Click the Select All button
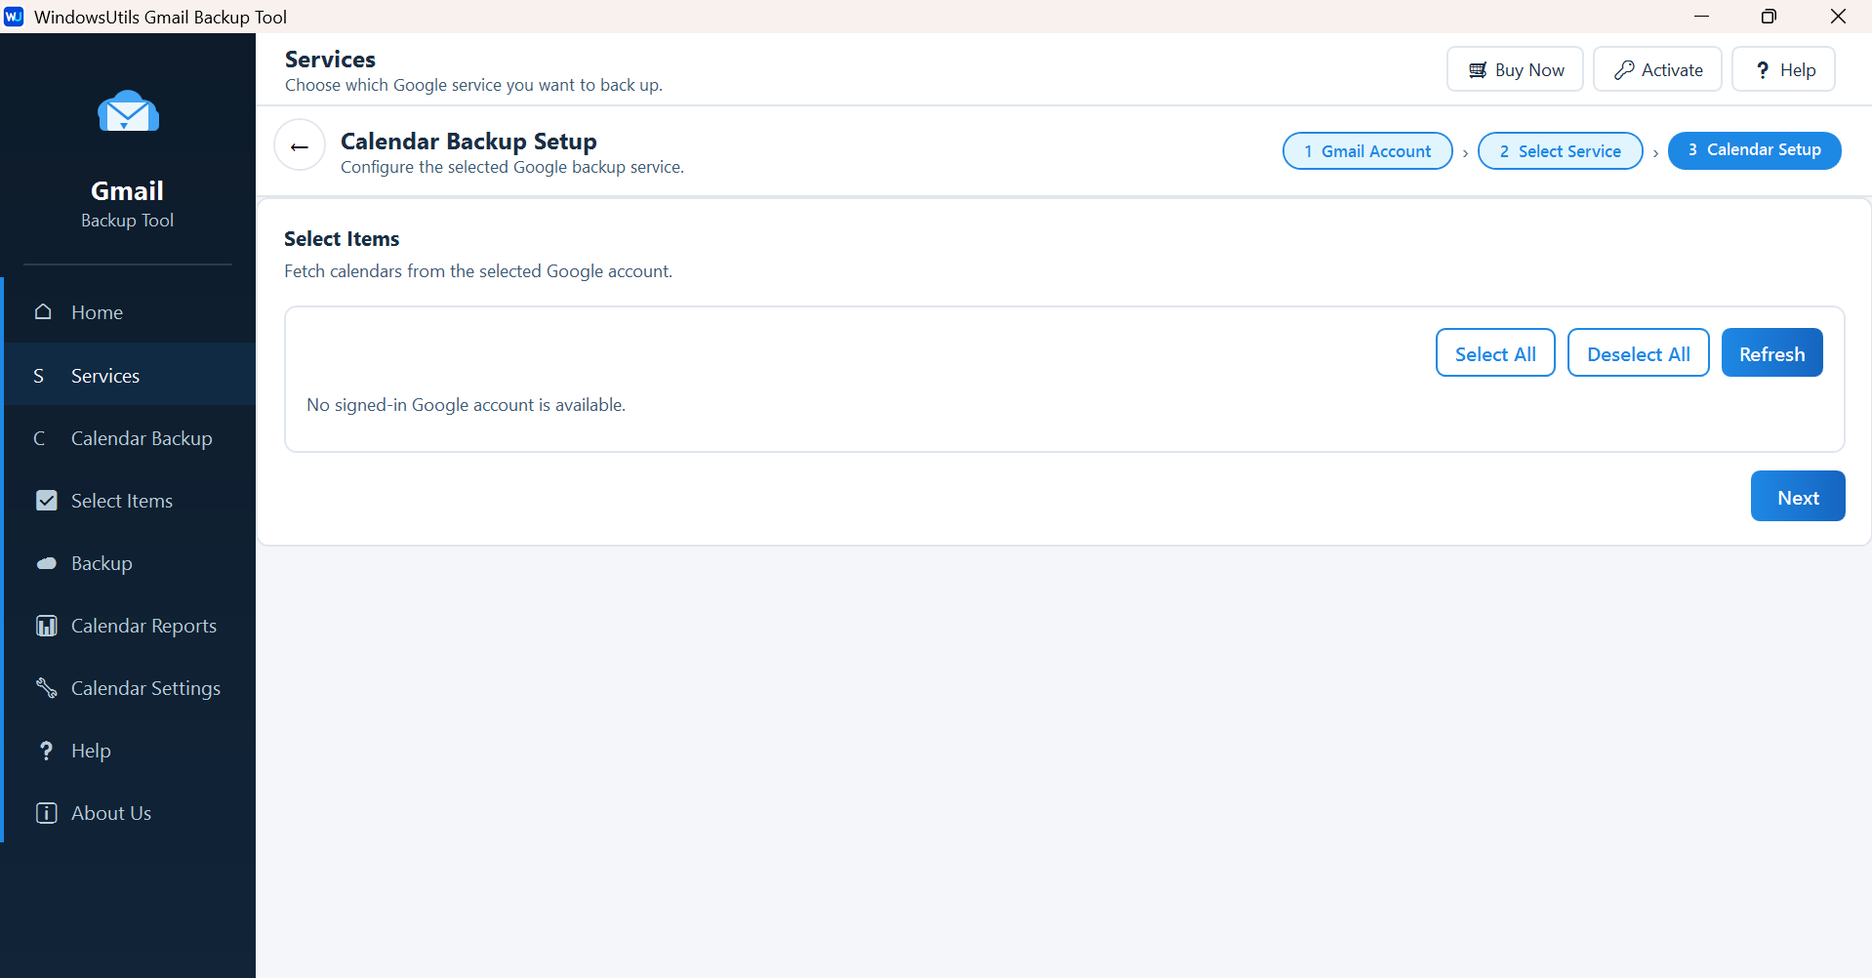1872x978 pixels. (x=1495, y=353)
